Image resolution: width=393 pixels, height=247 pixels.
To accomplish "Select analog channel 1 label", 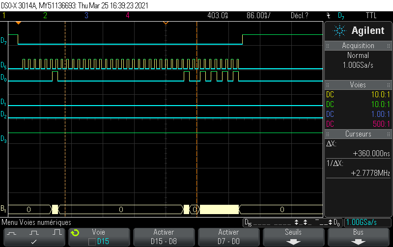I will click(x=4, y=16).
